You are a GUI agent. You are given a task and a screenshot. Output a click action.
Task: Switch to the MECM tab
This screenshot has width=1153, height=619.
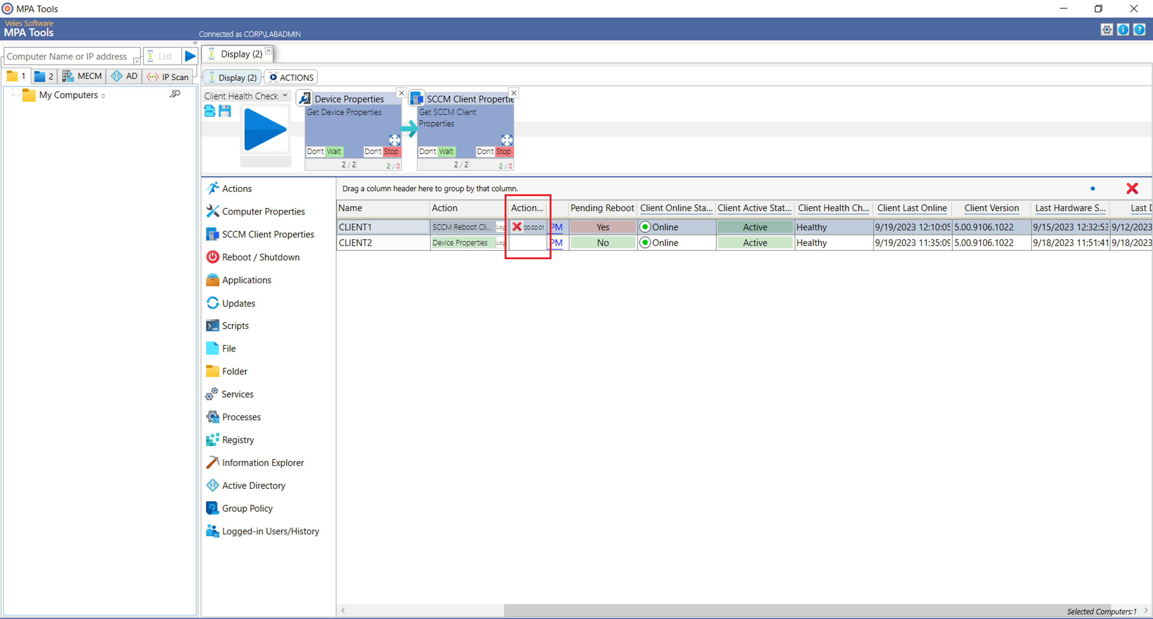(82, 76)
